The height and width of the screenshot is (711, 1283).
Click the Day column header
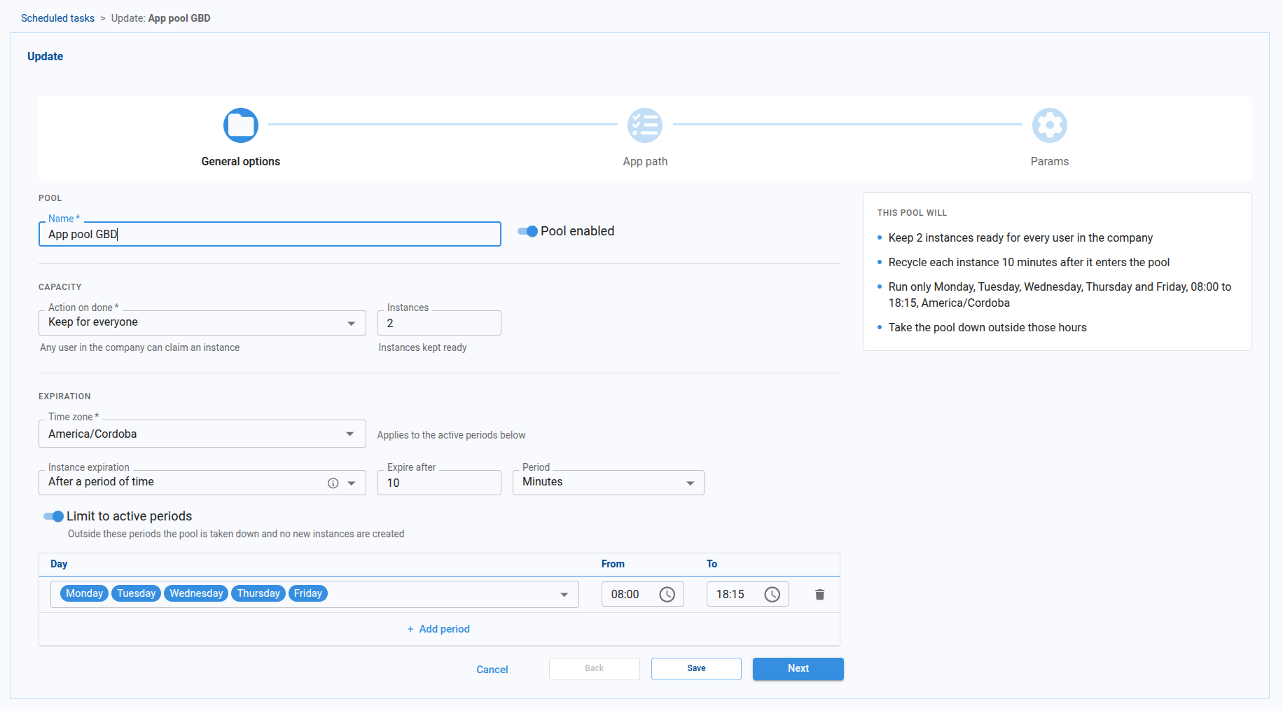coord(59,564)
